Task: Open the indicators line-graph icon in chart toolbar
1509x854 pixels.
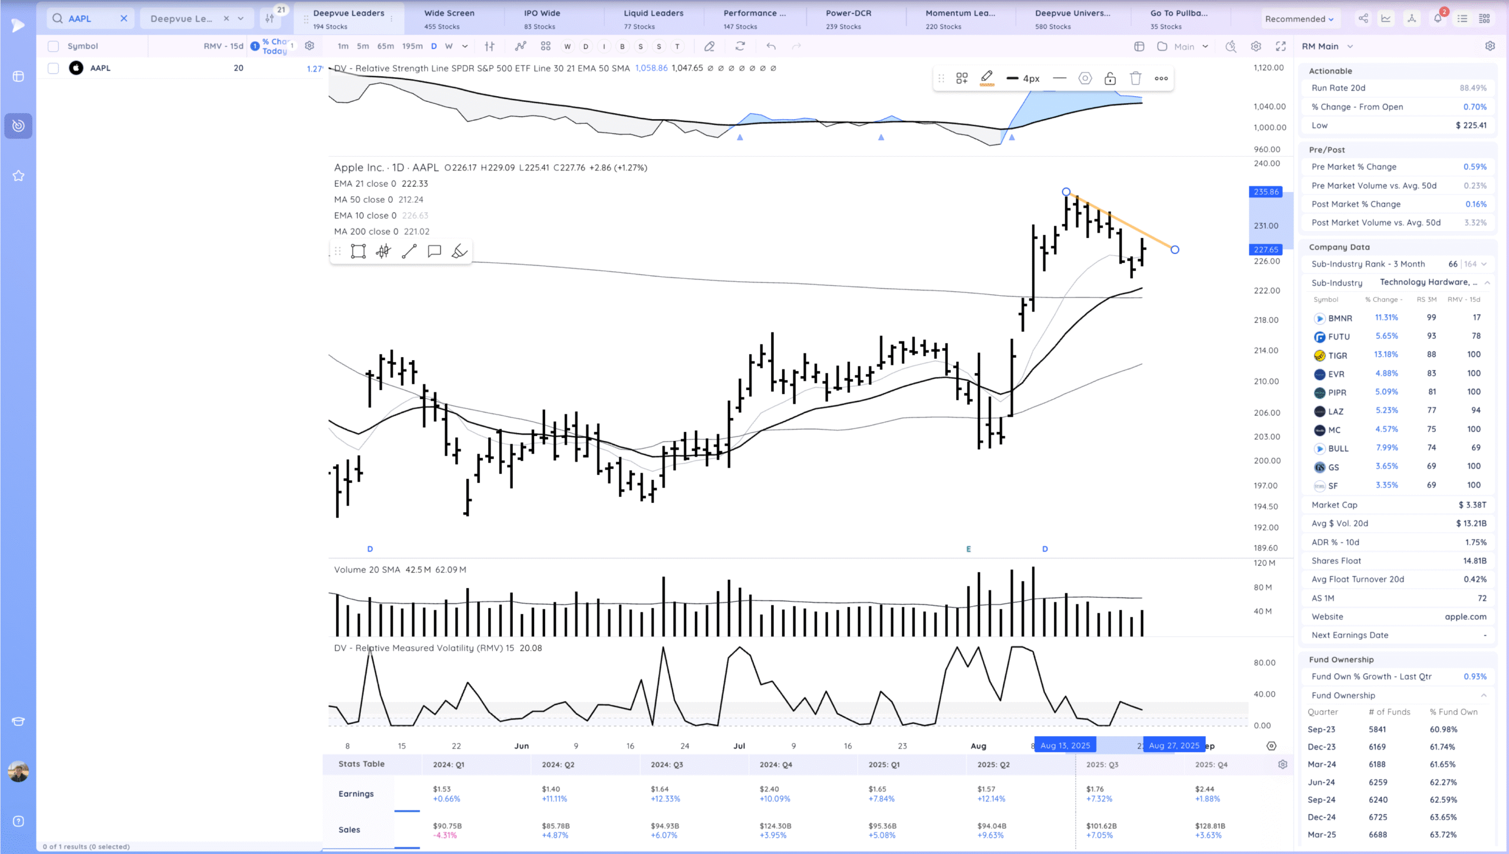Action: [x=520, y=46]
